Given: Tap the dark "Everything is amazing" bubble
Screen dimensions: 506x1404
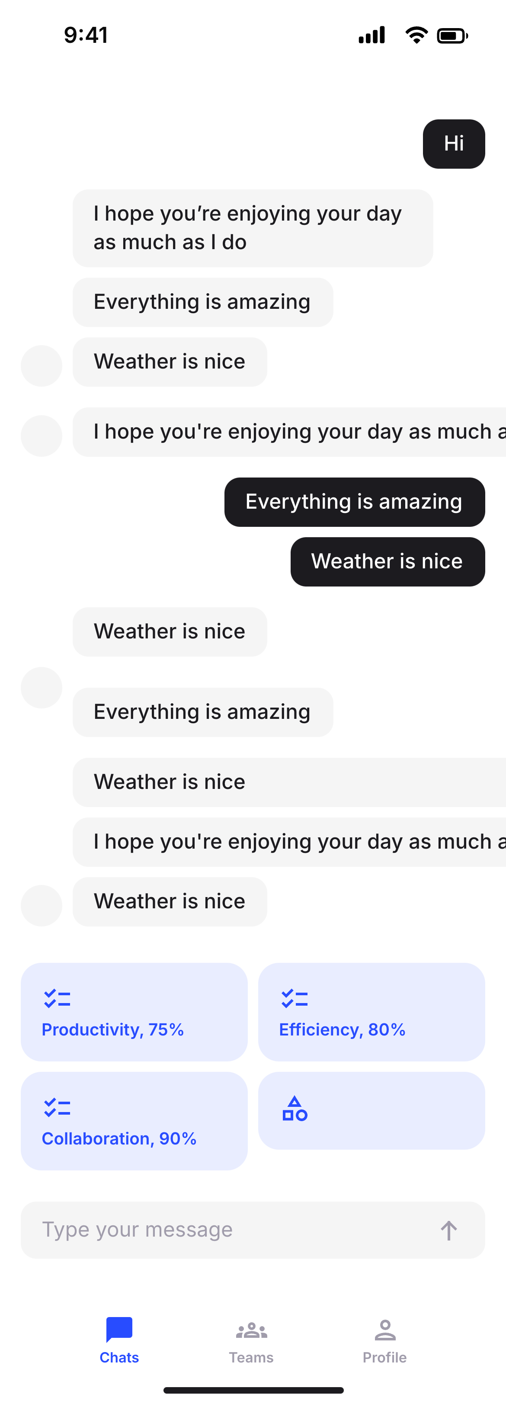Looking at the screenshot, I should [354, 502].
